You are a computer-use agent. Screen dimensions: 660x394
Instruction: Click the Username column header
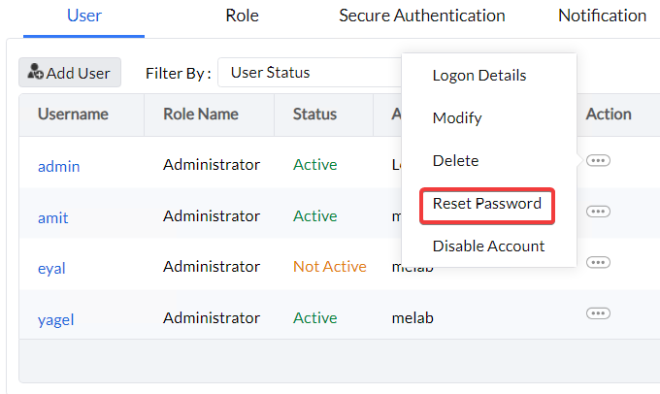click(x=73, y=115)
